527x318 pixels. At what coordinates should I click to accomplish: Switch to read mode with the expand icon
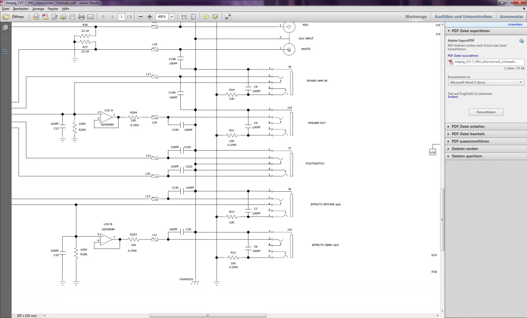pos(228,17)
